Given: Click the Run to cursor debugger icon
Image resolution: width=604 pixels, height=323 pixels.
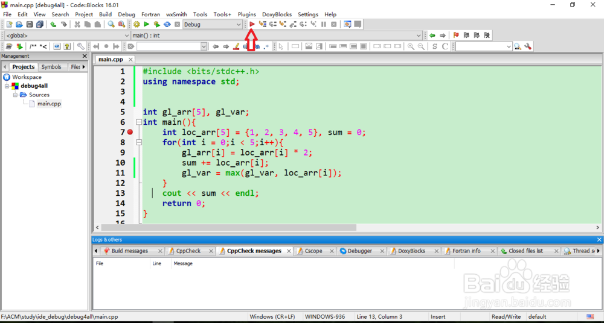Looking at the screenshot, I should (x=263, y=24).
